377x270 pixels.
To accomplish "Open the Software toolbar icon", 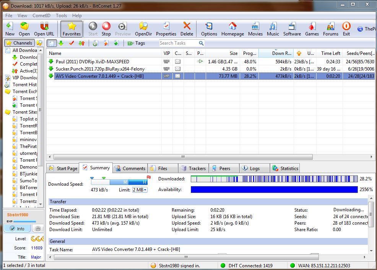I will (292, 29).
